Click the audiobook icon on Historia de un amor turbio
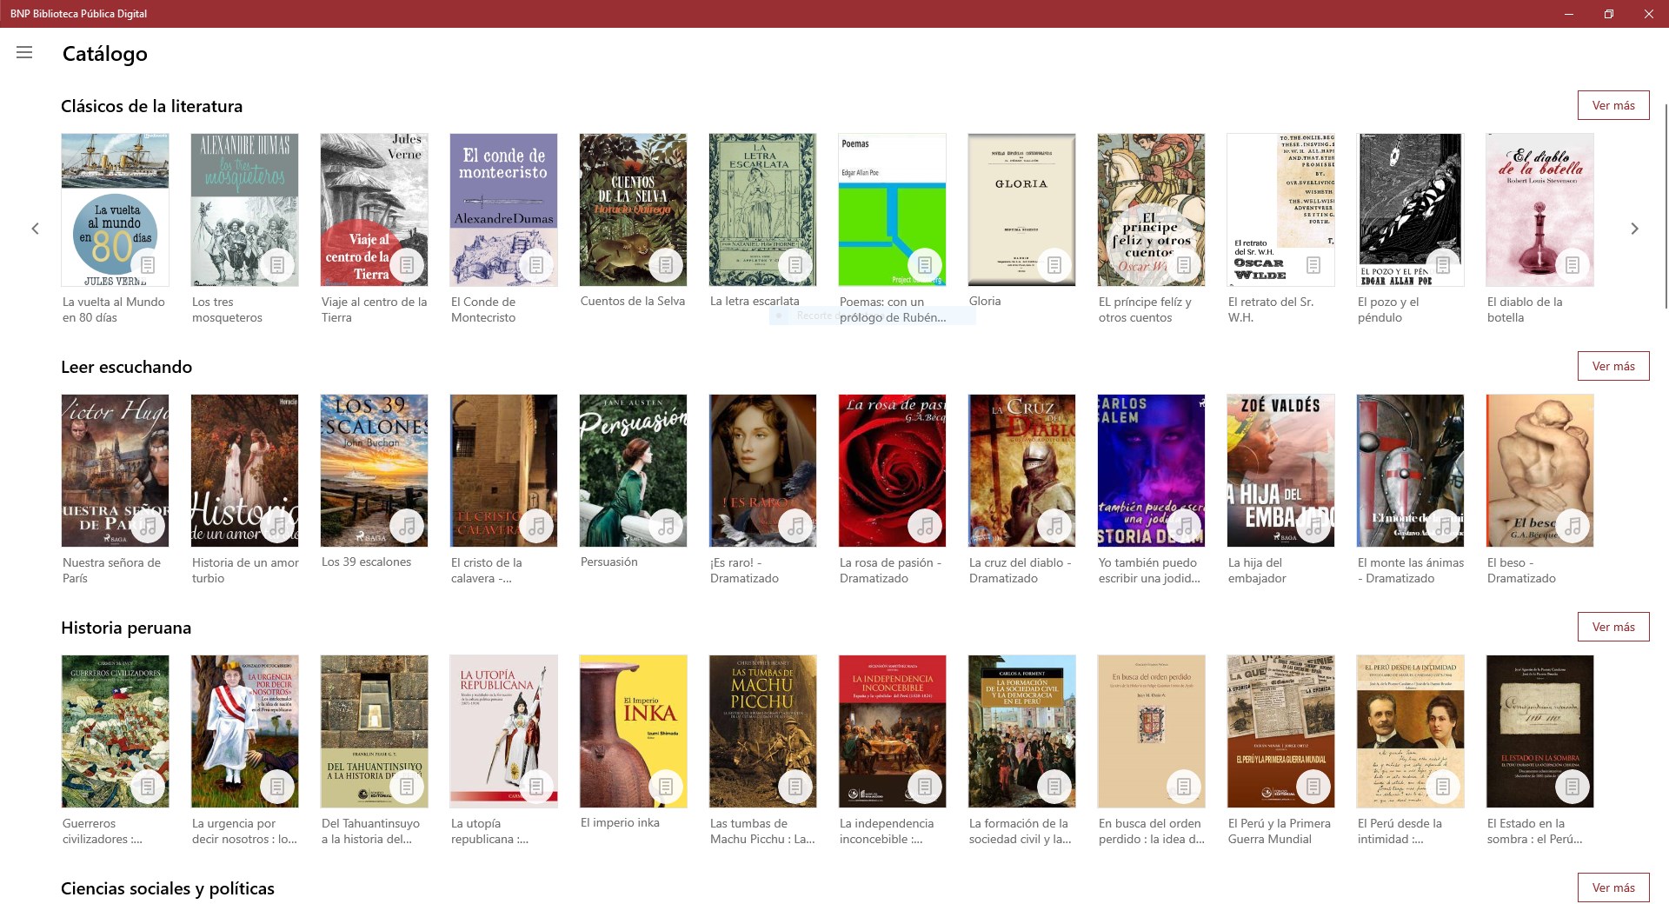 point(277,526)
